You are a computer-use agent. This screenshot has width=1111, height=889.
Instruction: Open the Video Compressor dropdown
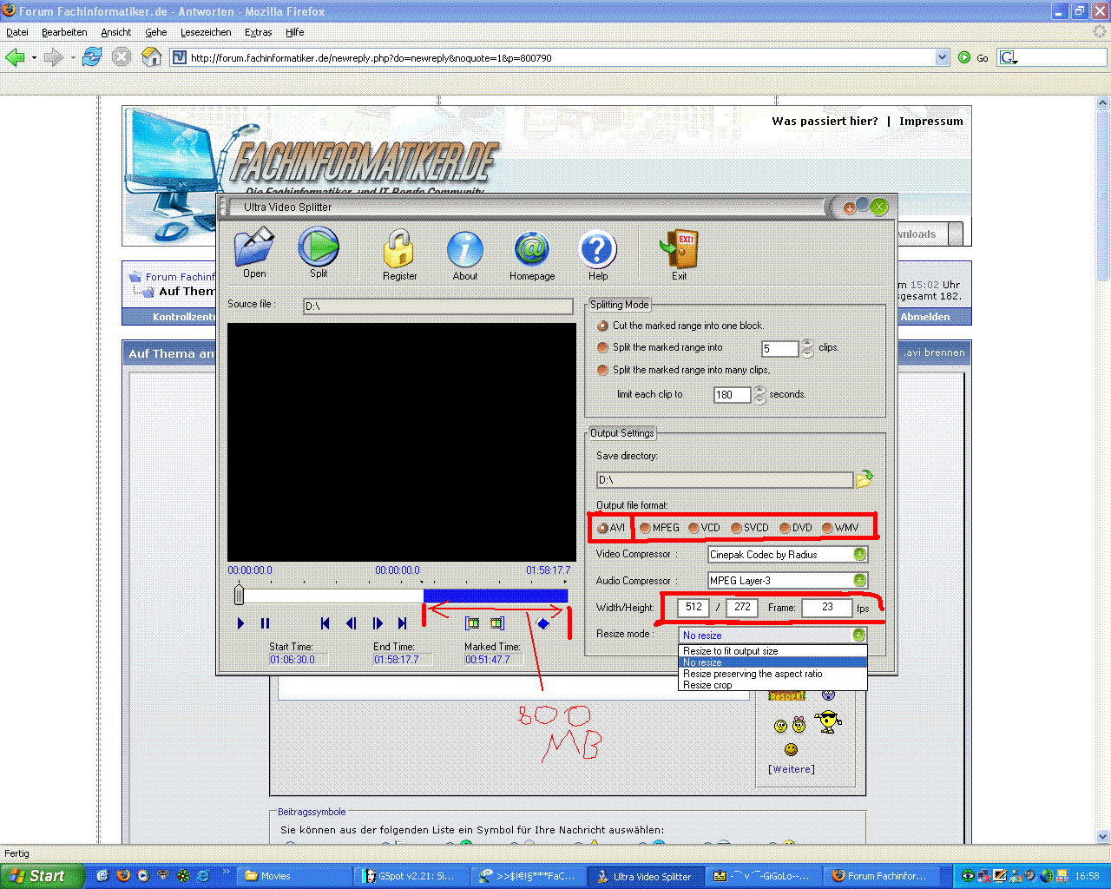pyautogui.click(x=859, y=554)
